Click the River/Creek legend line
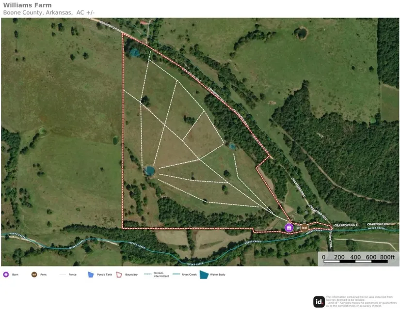Viewport: 400px width, 309px height. (x=175, y=275)
